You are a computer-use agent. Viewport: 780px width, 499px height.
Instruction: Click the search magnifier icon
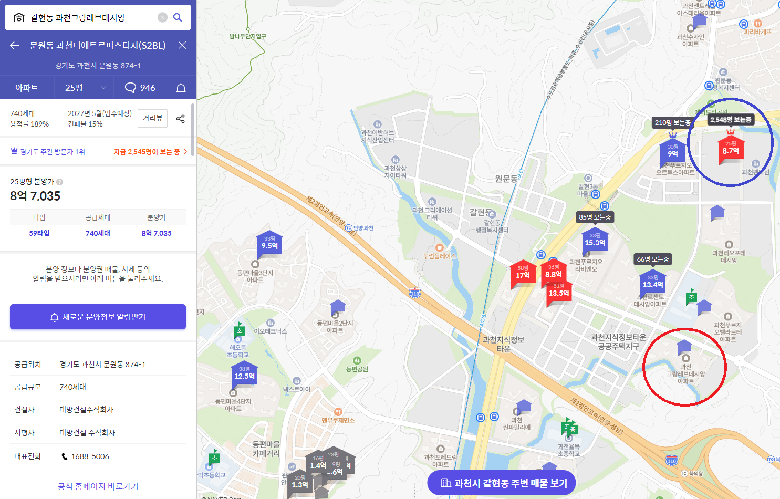click(178, 17)
